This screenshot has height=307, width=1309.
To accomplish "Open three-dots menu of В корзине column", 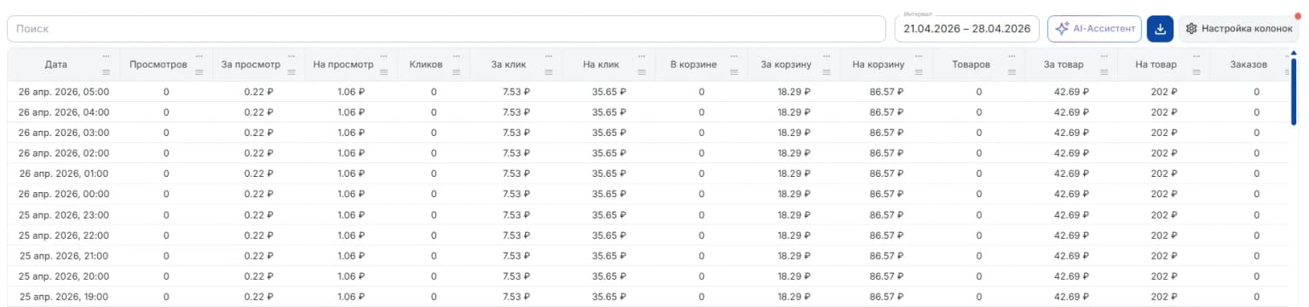I will 733,56.
